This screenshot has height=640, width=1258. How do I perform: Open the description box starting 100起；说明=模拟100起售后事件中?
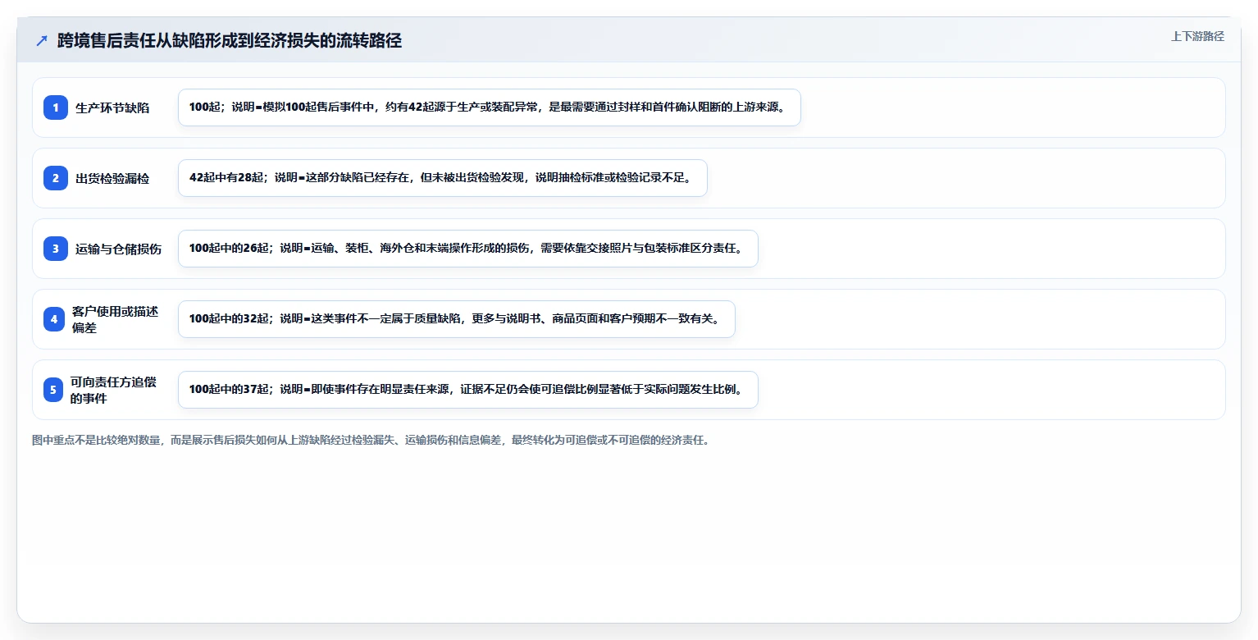489,107
